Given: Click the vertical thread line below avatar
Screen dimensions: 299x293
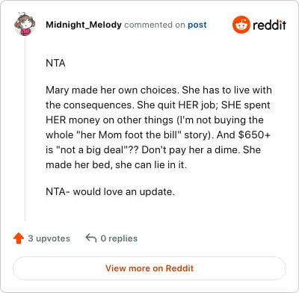Looking at the screenshot, I should click(x=25, y=129).
